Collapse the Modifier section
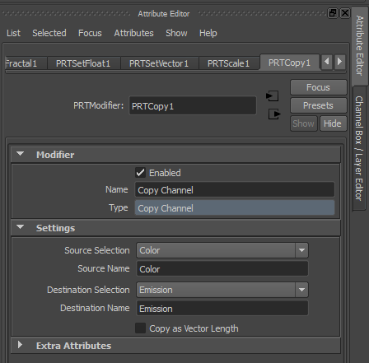369x363 pixels. coord(20,154)
